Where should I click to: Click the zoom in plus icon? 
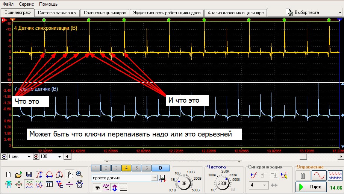point(36,156)
